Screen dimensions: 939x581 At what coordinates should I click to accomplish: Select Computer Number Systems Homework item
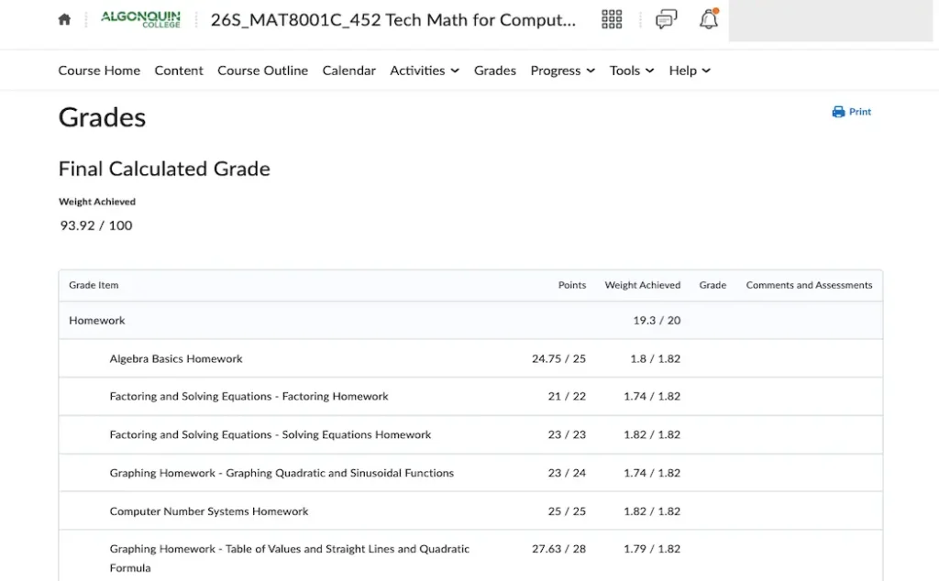pyautogui.click(x=209, y=511)
